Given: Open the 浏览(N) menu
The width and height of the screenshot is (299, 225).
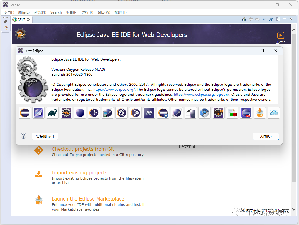Looking at the screenshot, I should (x=40, y=12).
